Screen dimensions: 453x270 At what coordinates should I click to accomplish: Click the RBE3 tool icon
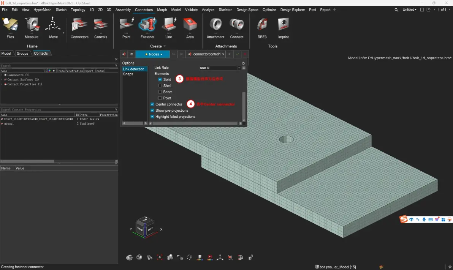tap(262, 28)
